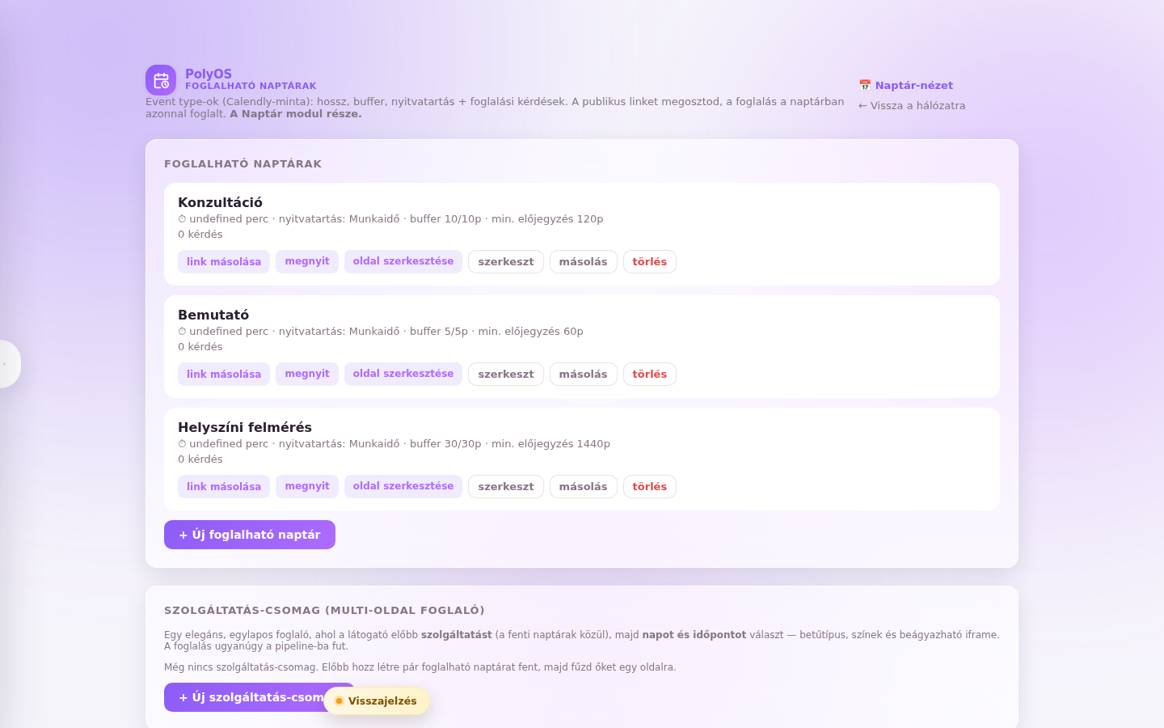
Task: Delete the Konzultáció calendar with törlés
Action: coord(650,261)
